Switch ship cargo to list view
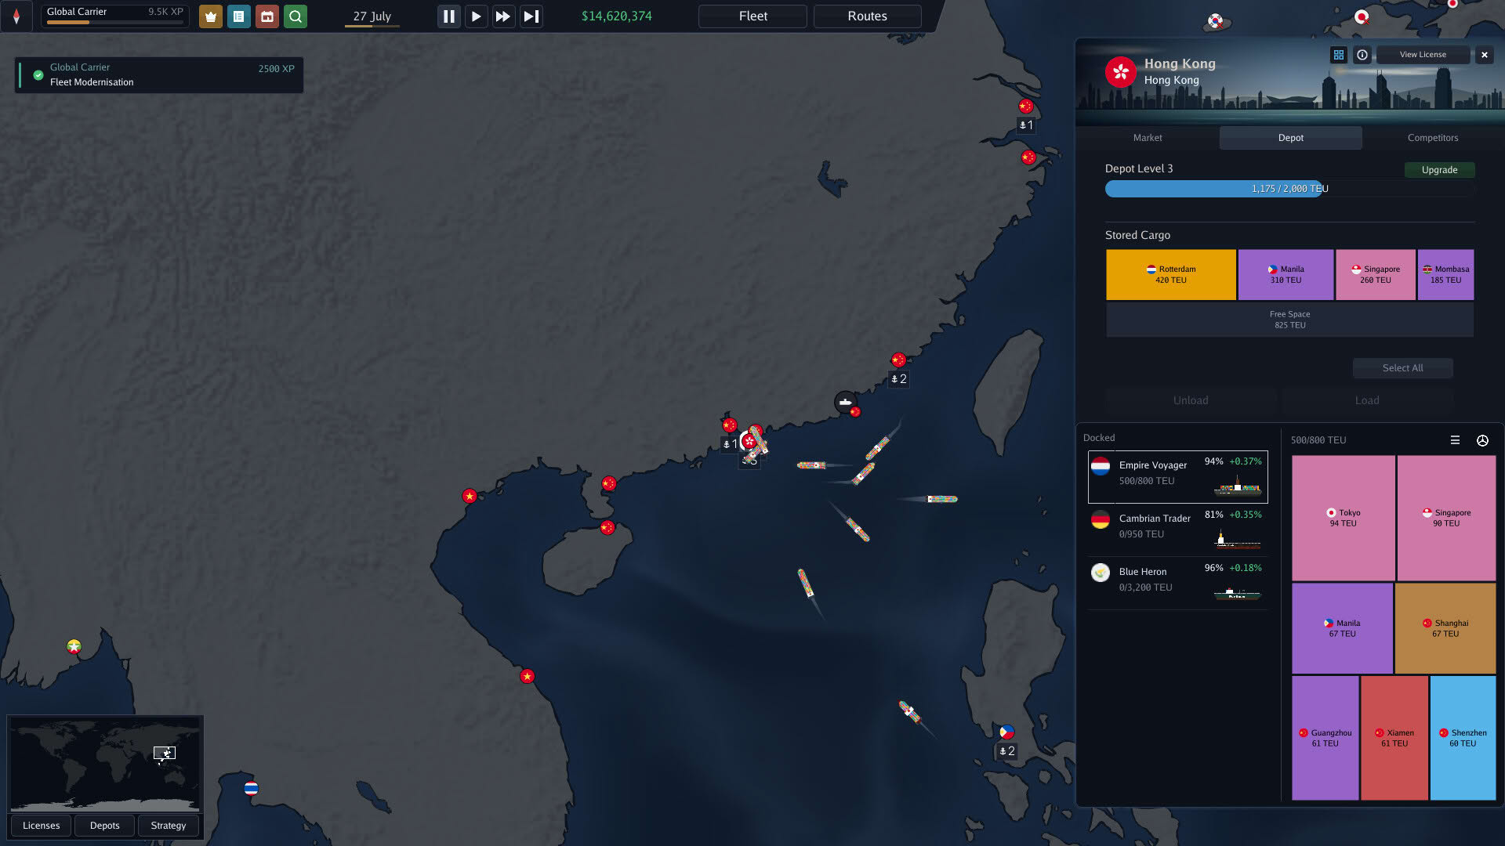Image resolution: width=1505 pixels, height=846 pixels. [x=1455, y=440]
